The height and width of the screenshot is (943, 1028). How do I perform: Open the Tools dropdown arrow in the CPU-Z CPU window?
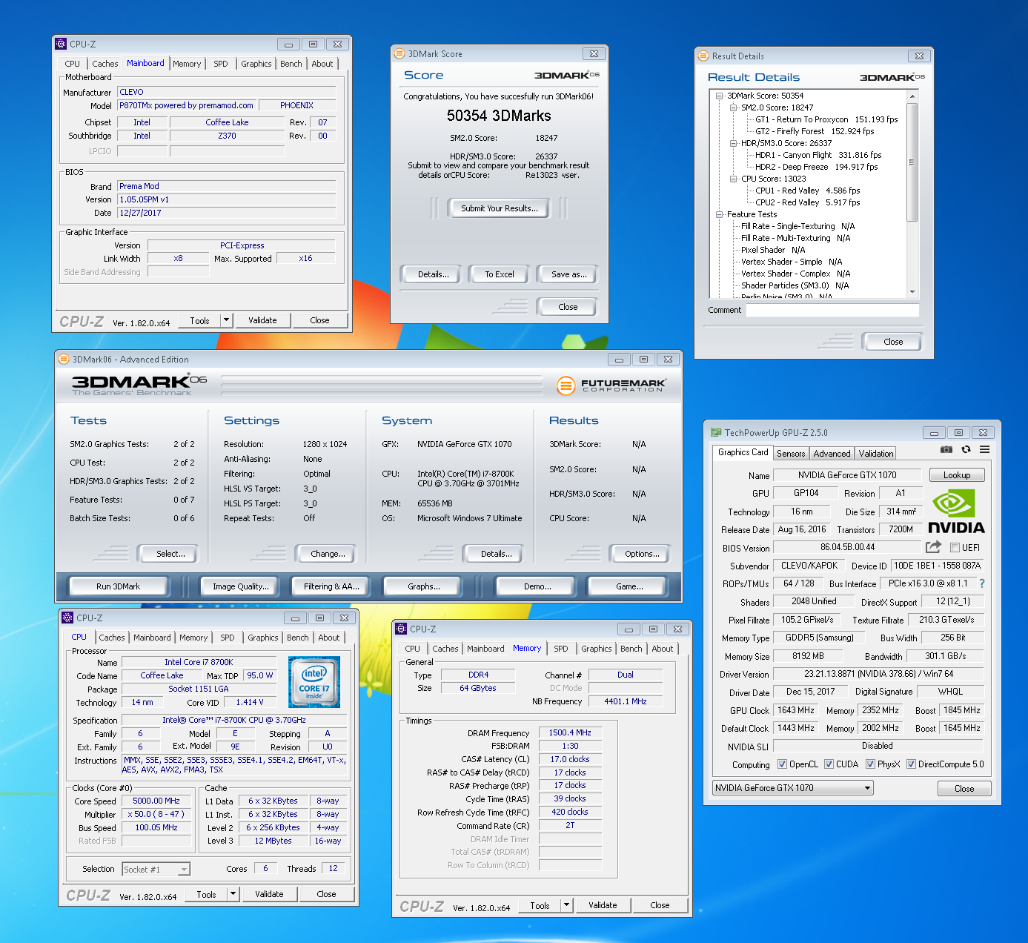[233, 894]
